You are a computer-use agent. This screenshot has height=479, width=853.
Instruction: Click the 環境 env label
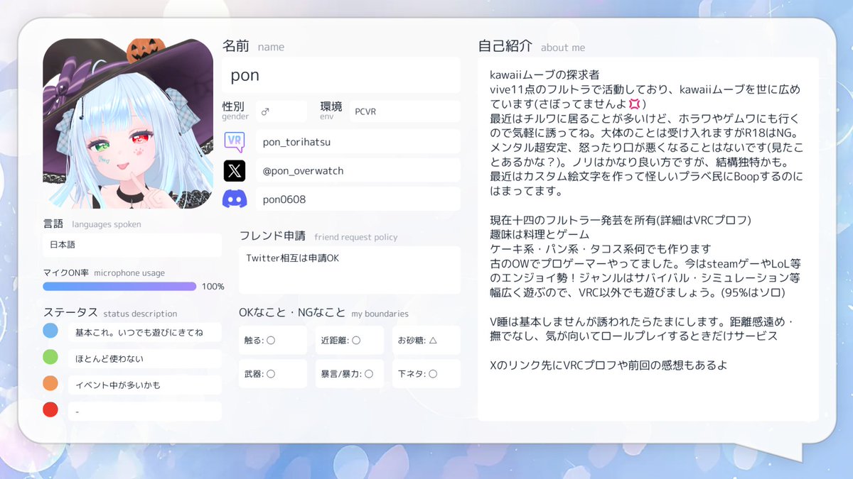tap(331, 110)
